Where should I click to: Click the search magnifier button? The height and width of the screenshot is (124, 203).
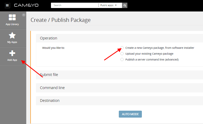point(125,5)
